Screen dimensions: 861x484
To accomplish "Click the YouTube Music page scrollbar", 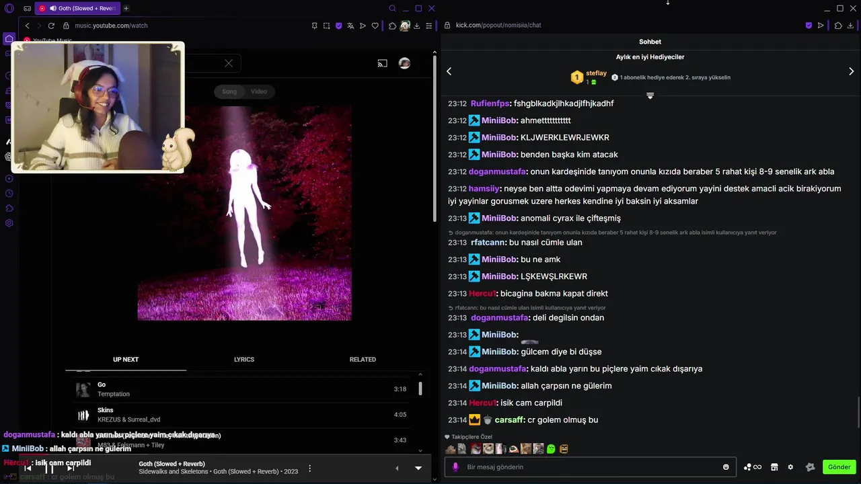I will pyautogui.click(x=435, y=140).
